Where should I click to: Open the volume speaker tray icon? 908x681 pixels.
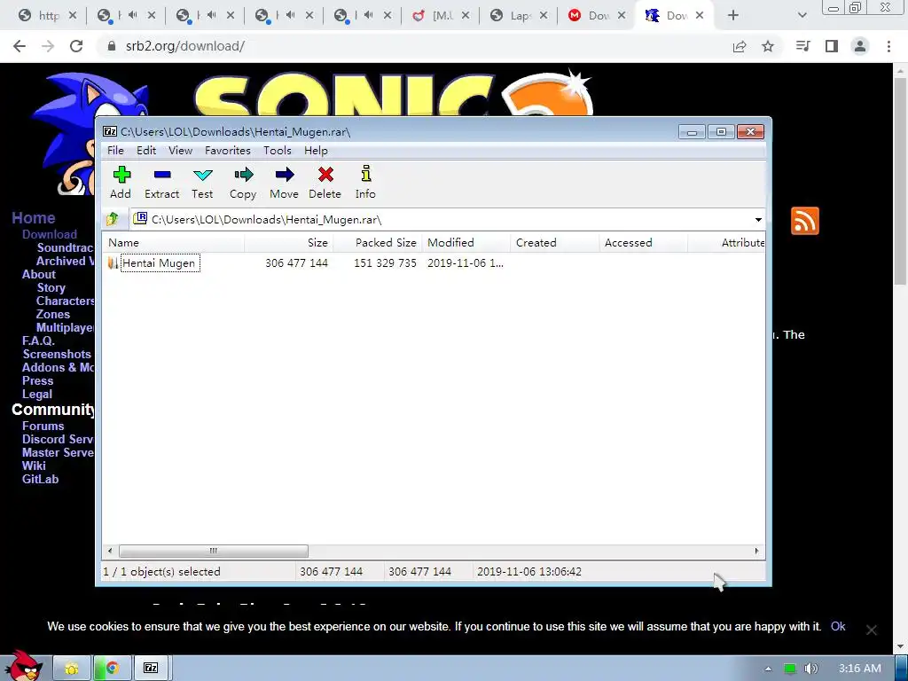click(811, 669)
